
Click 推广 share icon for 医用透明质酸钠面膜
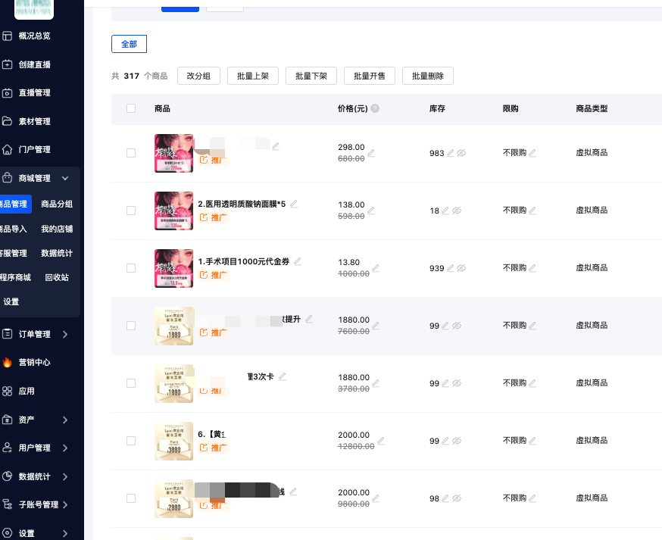coord(204,217)
